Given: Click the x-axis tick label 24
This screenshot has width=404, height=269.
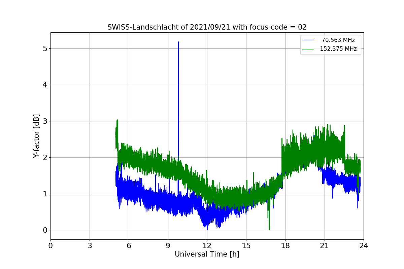Looking at the screenshot, I should pos(364,245).
